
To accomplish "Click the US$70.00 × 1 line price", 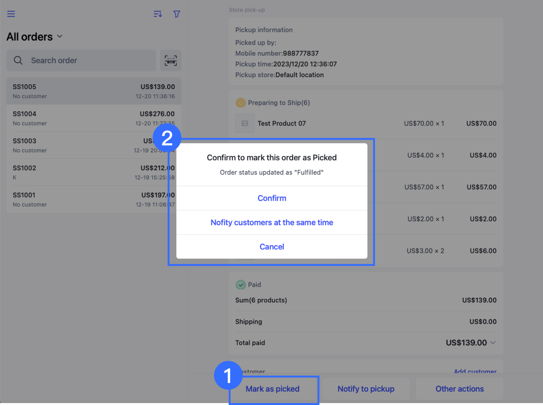I will 424,123.
